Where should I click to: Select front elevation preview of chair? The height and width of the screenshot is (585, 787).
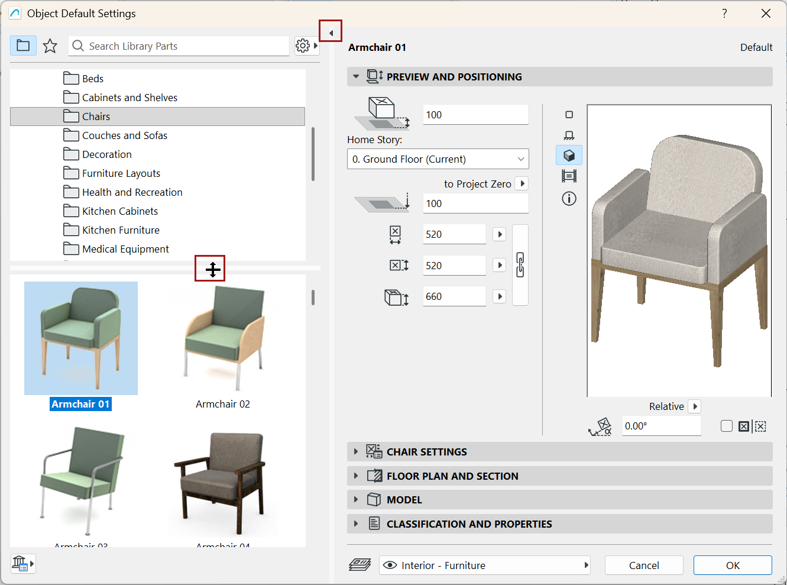coord(569,135)
